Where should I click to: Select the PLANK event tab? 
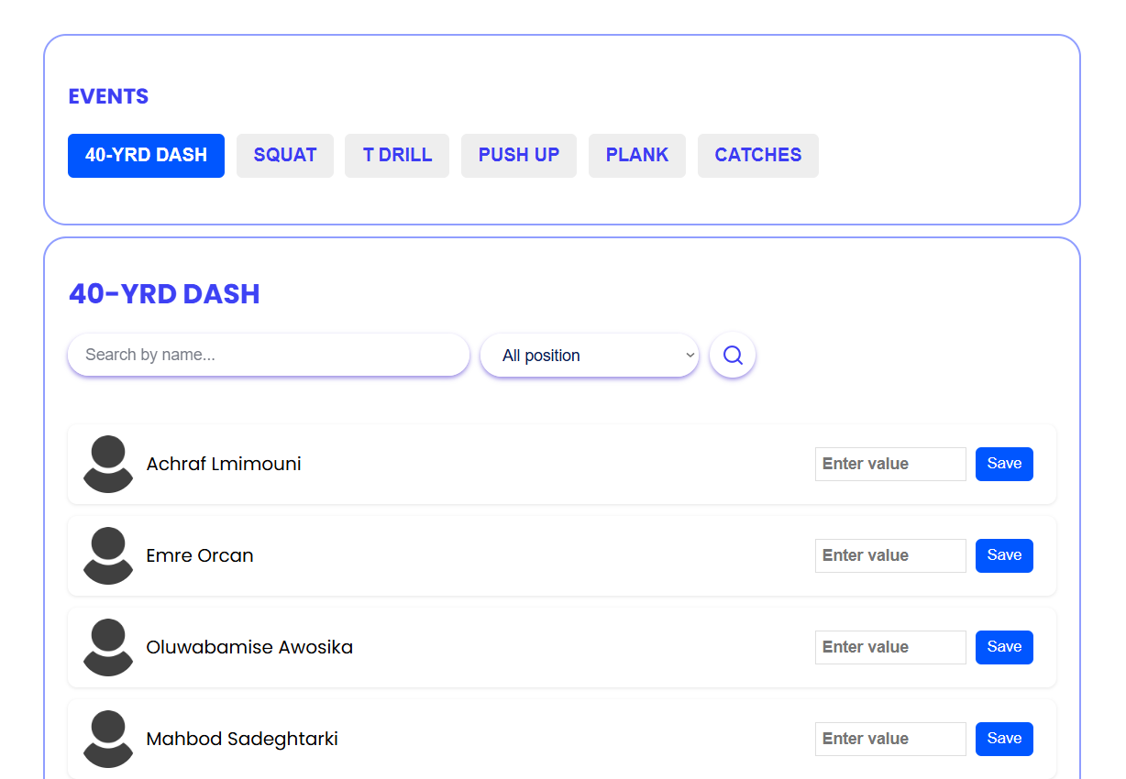pyautogui.click(x=636, y=155)
